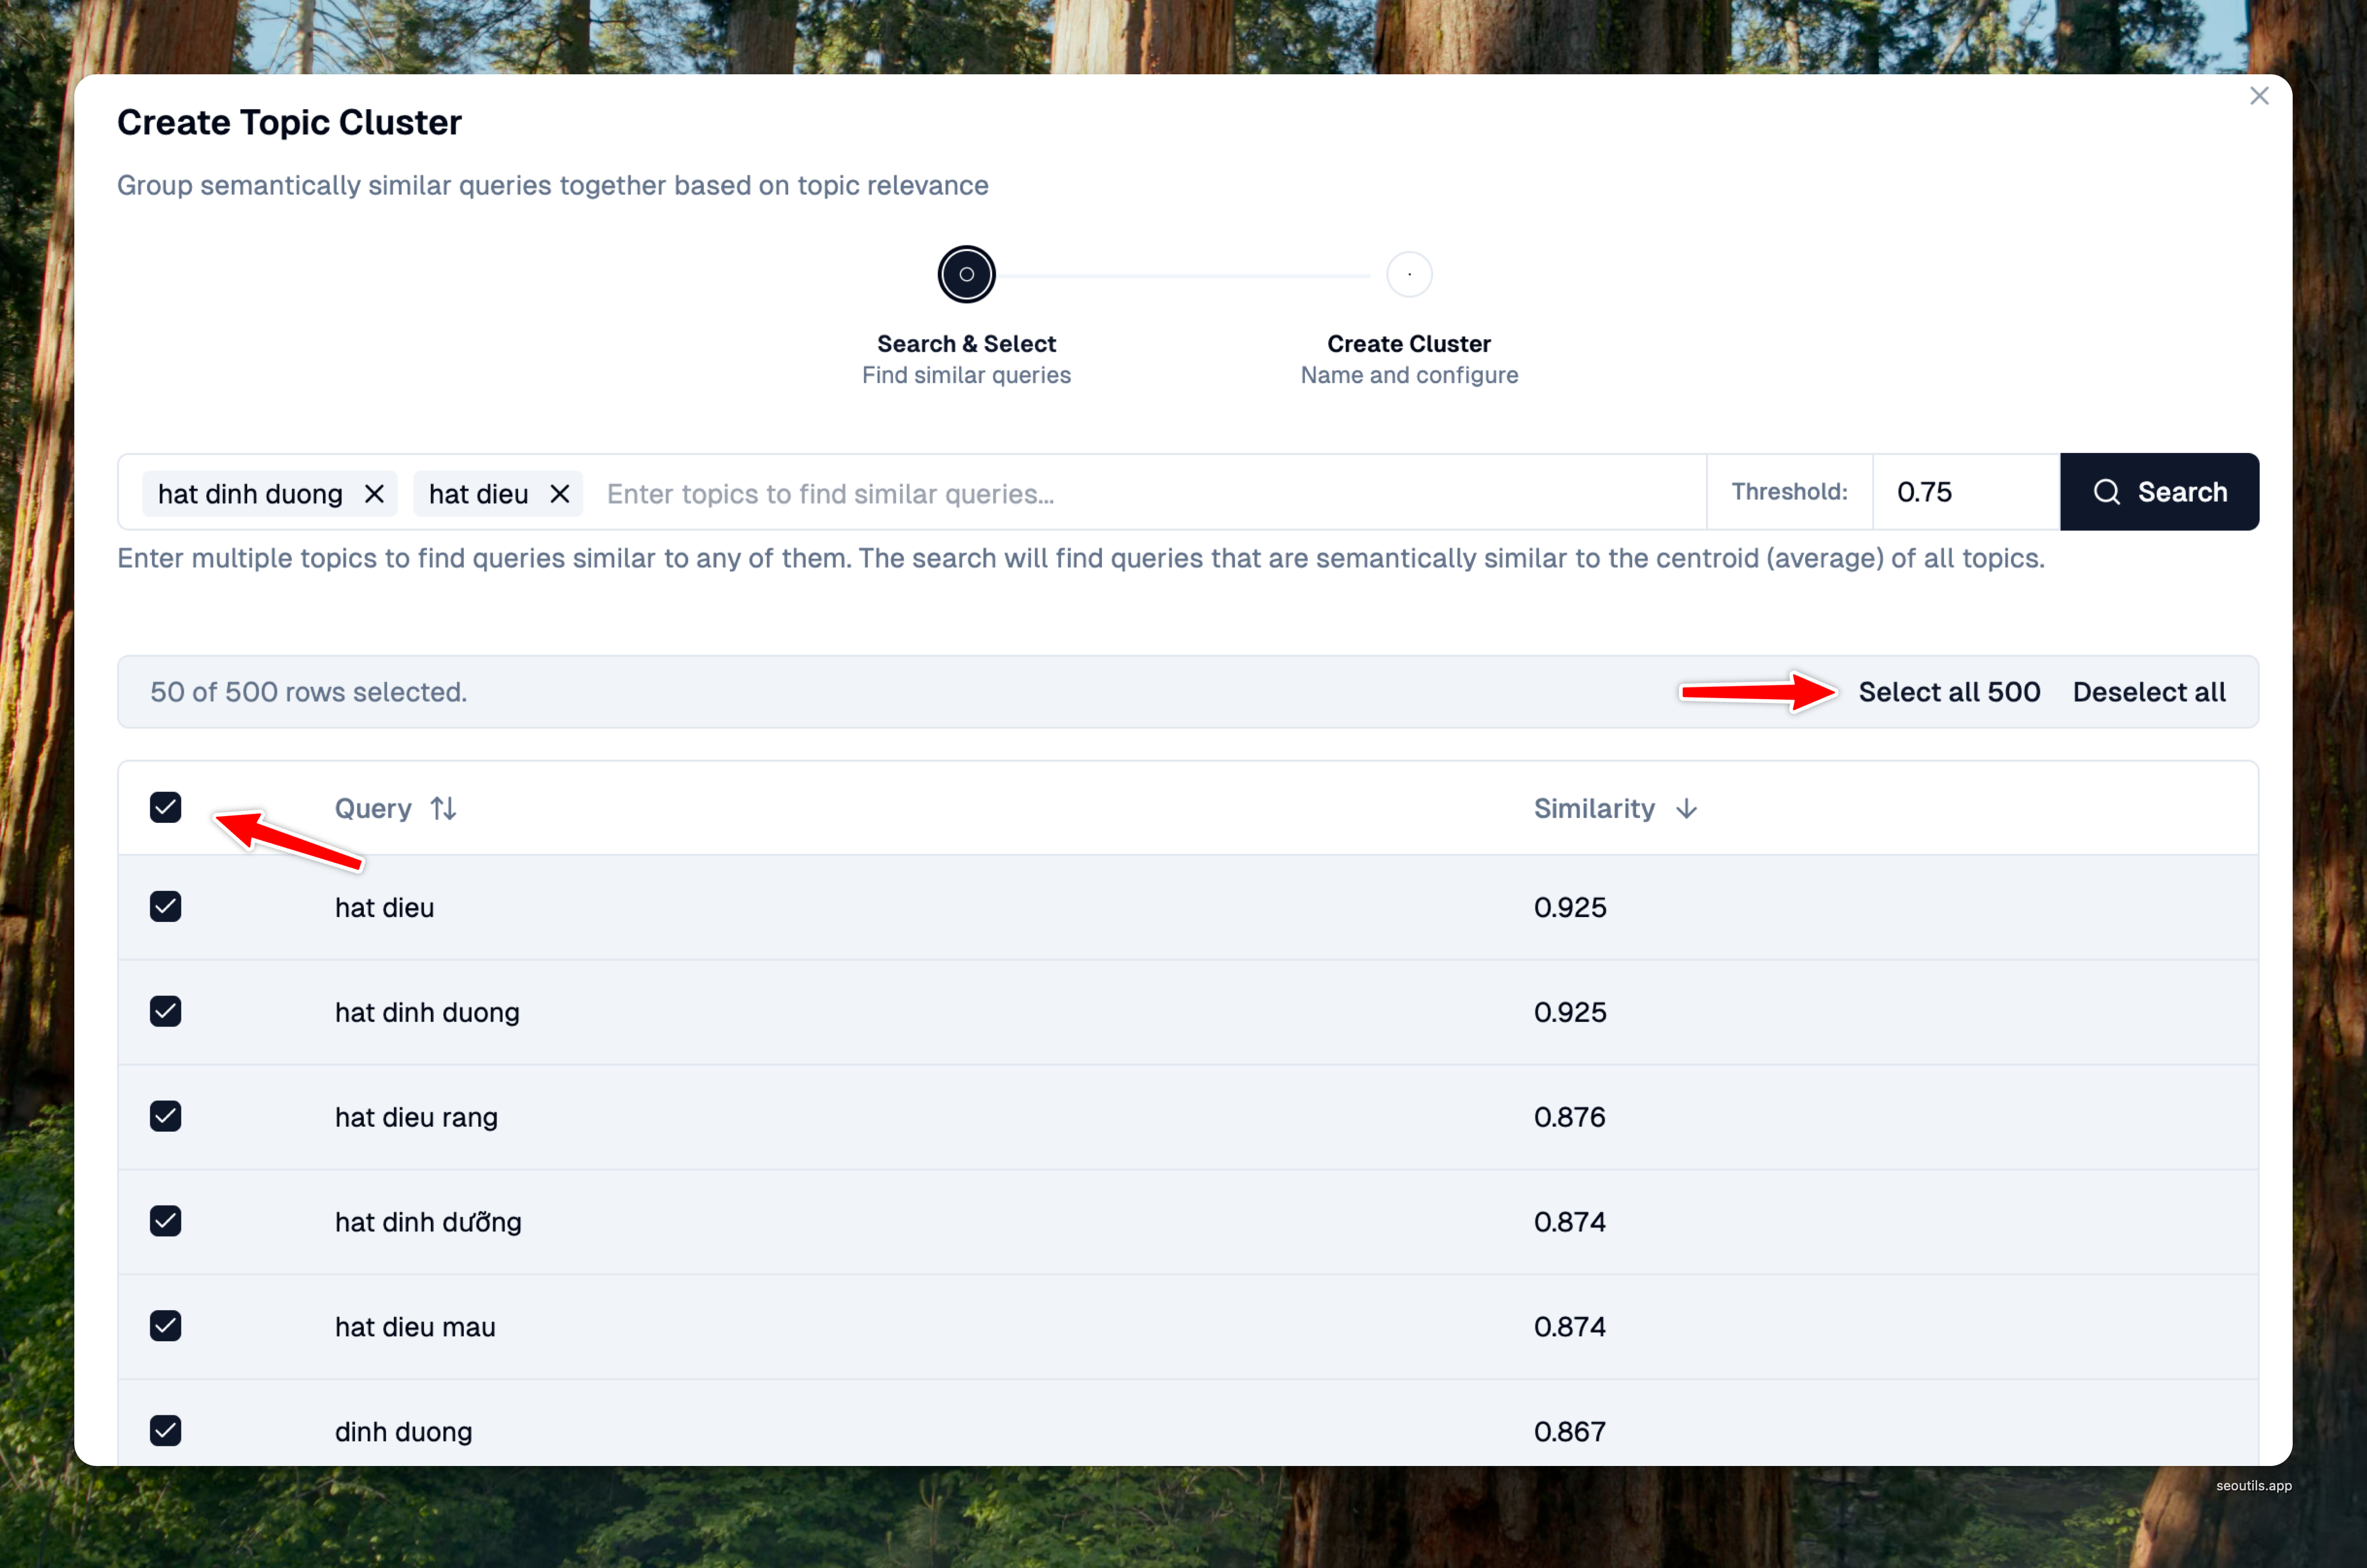
Task: Go to Search & Select step circle
Action: coord(966,274)
